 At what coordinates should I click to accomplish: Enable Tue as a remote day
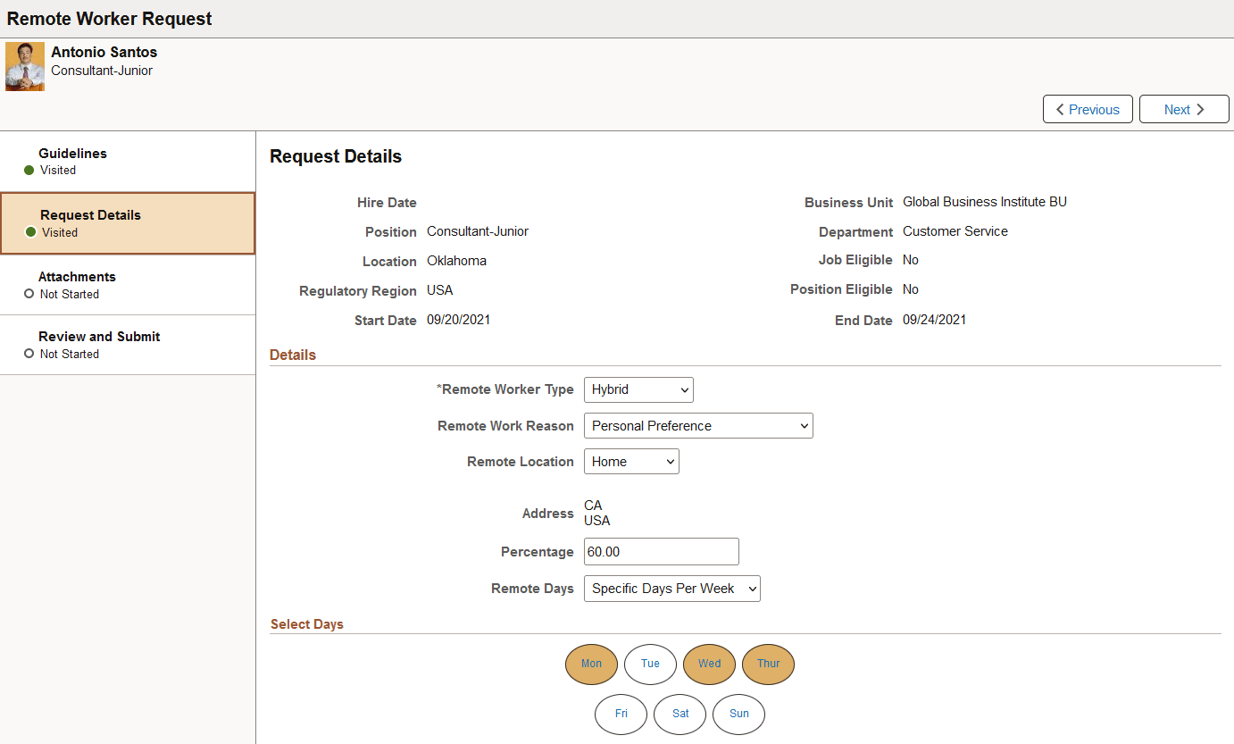tap(650, 664)
